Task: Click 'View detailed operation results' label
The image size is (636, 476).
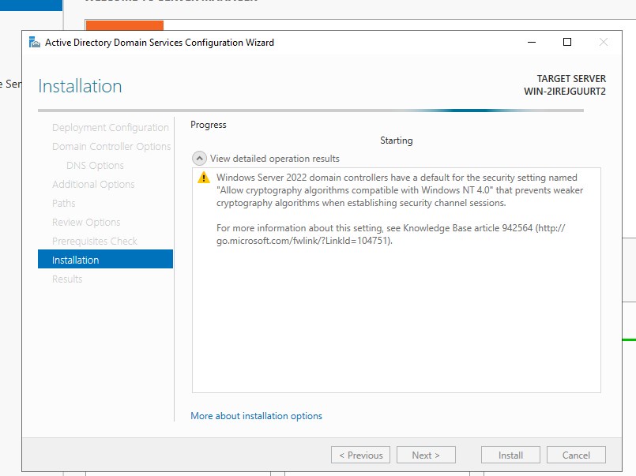Action: point(275,159)
